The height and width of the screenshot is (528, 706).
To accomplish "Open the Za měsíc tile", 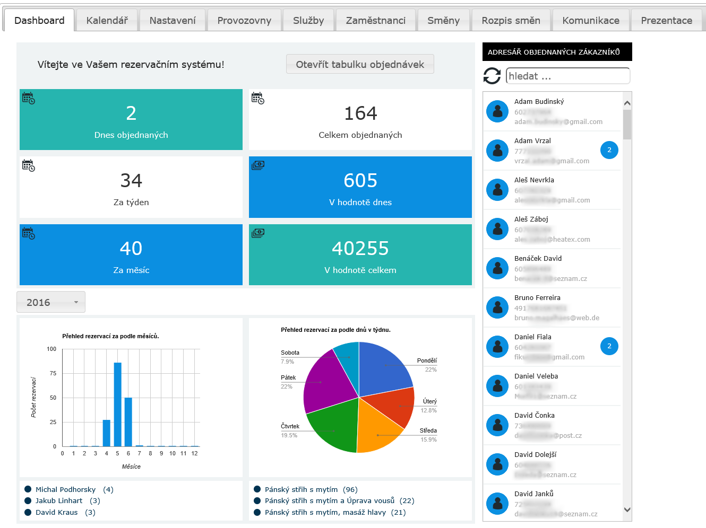I will tap(131, 254).
